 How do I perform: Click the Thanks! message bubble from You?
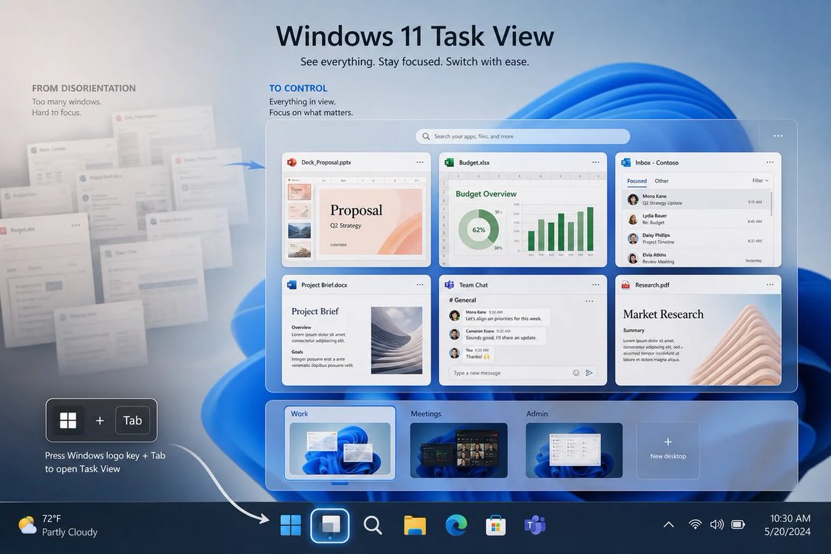coord(478,353)
